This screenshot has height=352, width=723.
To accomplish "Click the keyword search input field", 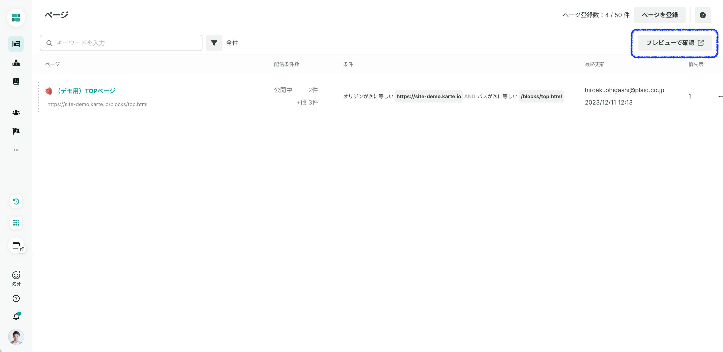I will (x=121, y=43).
